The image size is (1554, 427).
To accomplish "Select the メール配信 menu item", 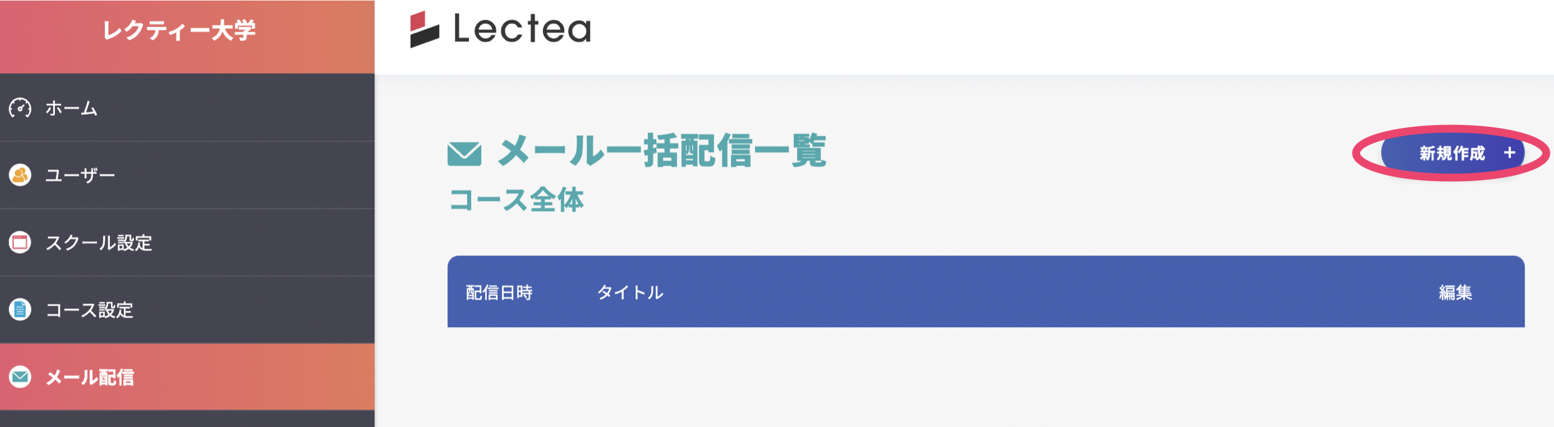I will click(90, 377).
